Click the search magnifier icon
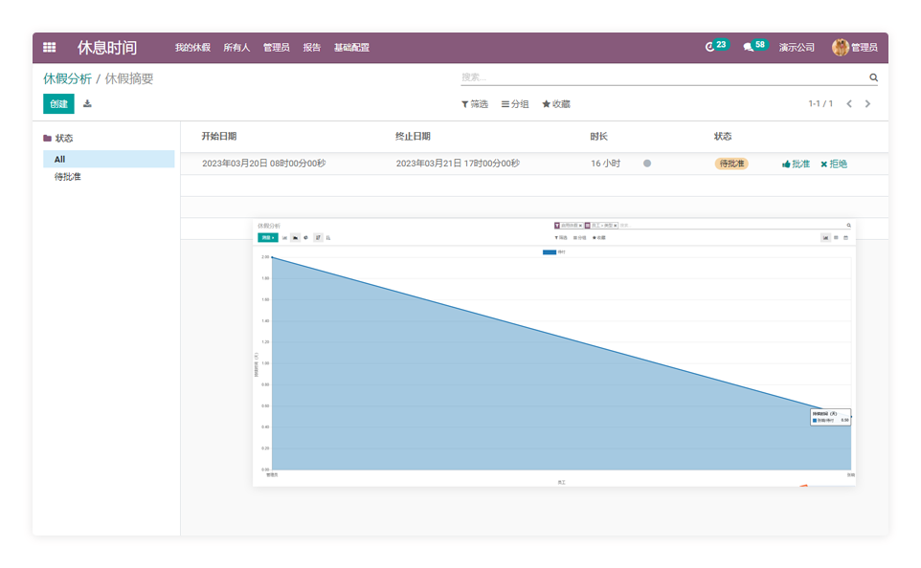The height and width of the screenshot is (568, 921). [x=873, y=77]
